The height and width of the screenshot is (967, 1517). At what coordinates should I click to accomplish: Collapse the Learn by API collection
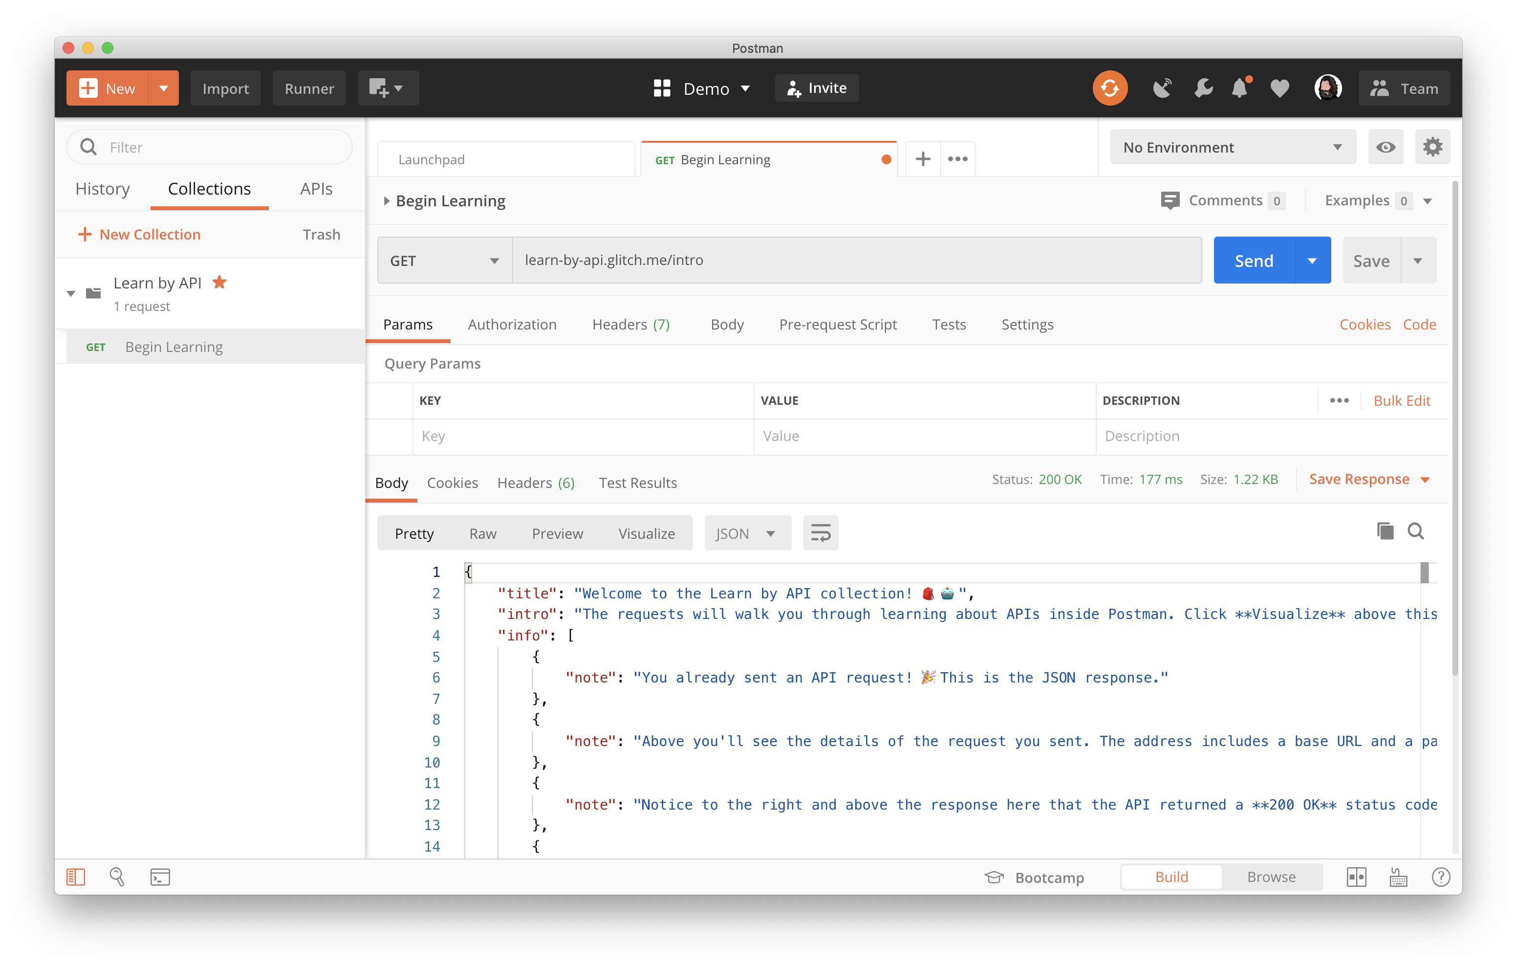pyautogui.click(x=70, y=293)
